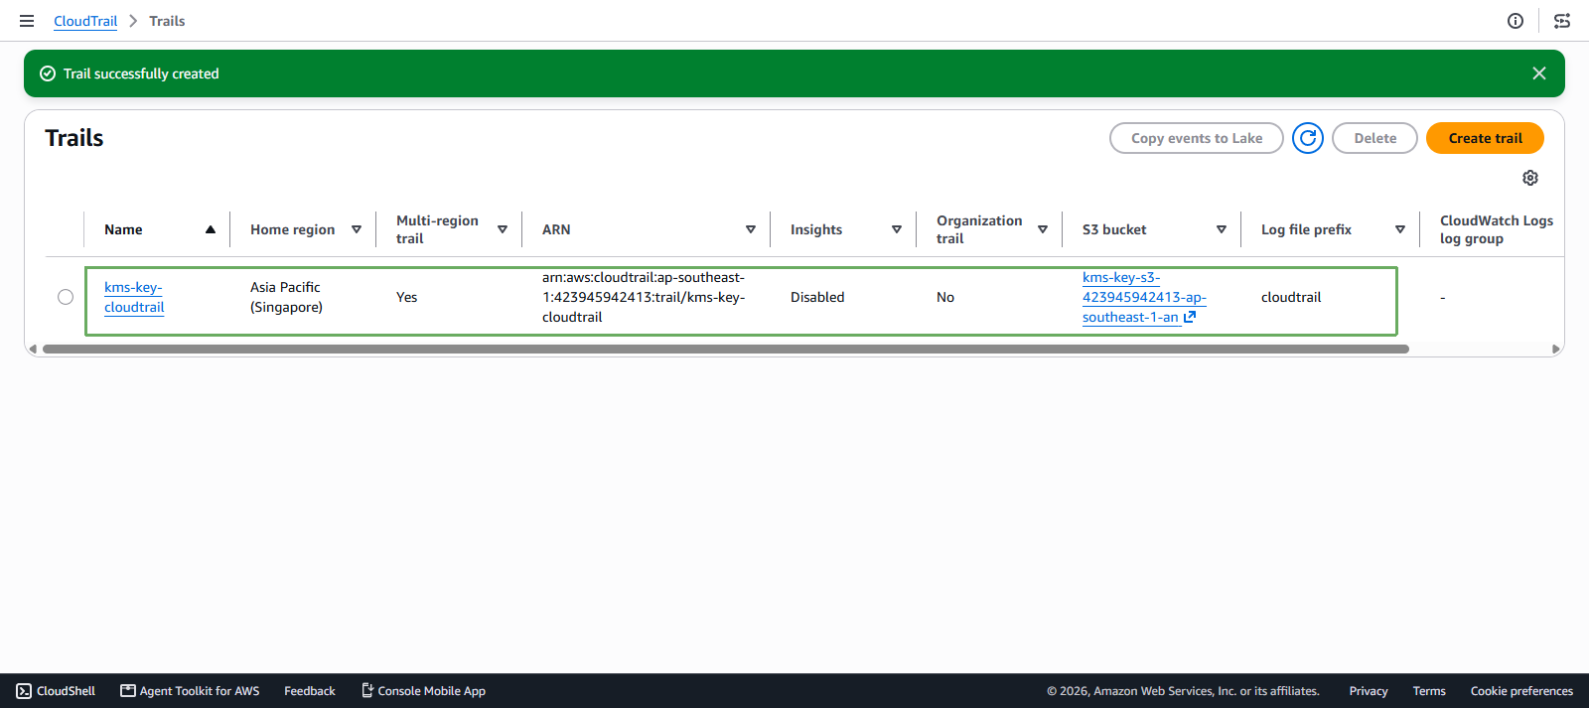Open Cookie preferences

[1521, 691]
